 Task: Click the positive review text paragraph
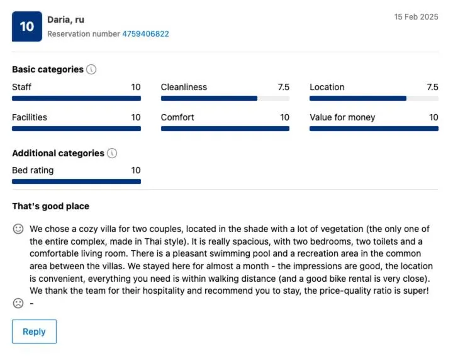tap(230, 260)
